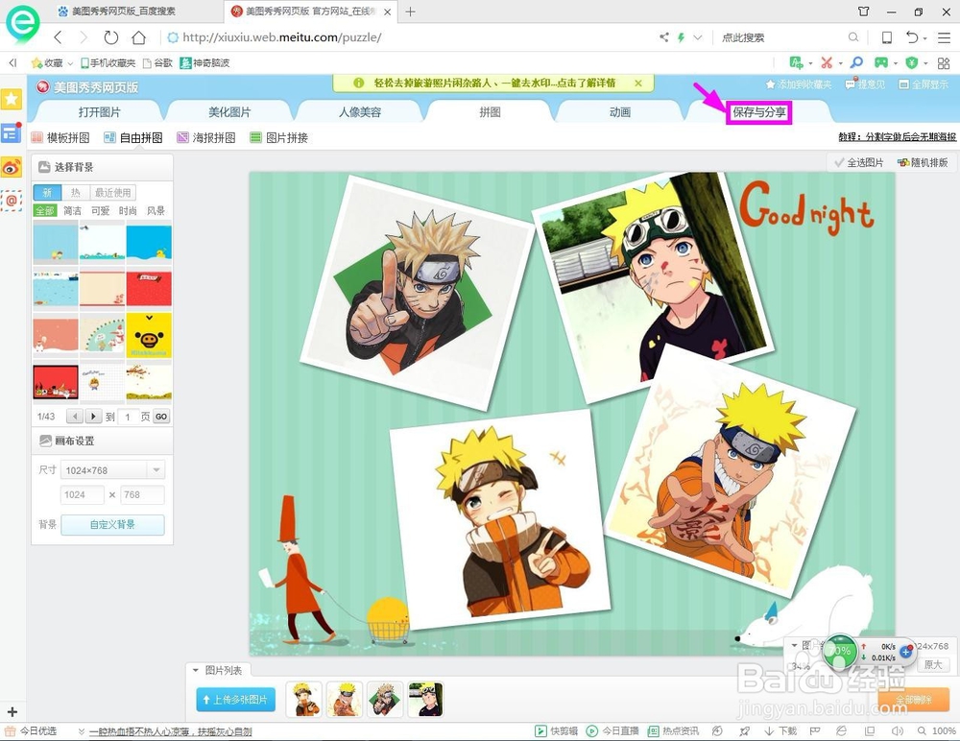Click the undo-close-tab arrow icon
This screenshot has height=741, width=960.
pyautogui.click(x=912, y=37)
